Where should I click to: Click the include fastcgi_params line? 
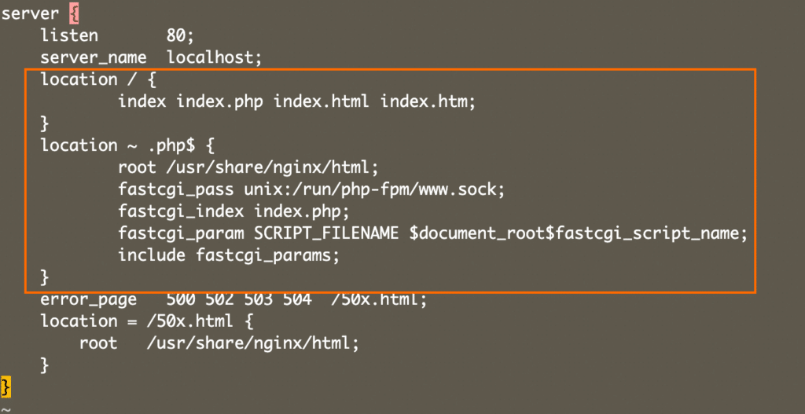[x=229, y=255]
